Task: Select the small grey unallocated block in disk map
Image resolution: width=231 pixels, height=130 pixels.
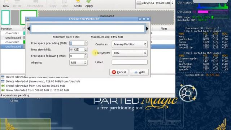Action: pos(15,17)
